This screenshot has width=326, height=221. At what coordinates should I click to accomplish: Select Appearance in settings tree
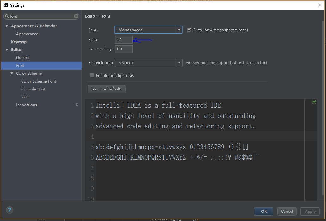27,34
